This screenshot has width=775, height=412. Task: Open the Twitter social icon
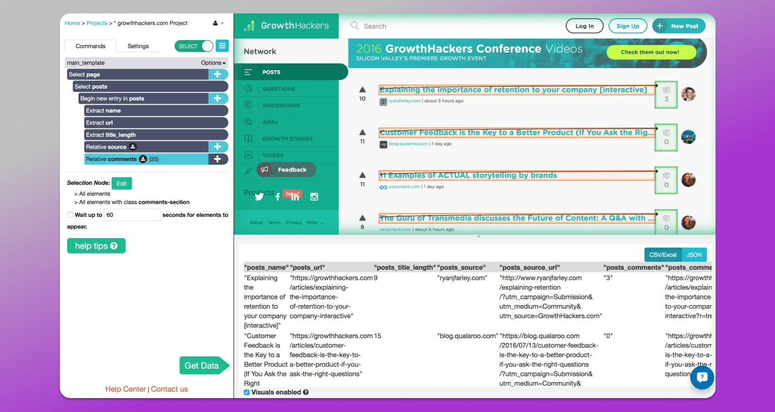tap(259, 197)
